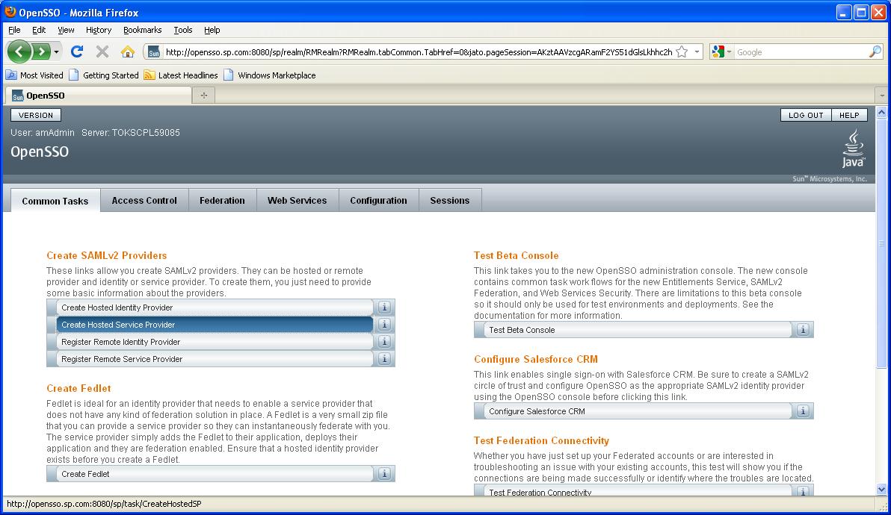
Task: Switch to the Sessions tab
Action: (450, 200)
